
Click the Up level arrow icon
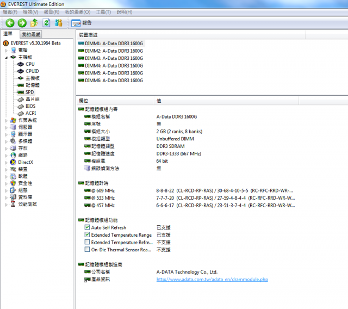pyautogui.click(x=34, y=23)
